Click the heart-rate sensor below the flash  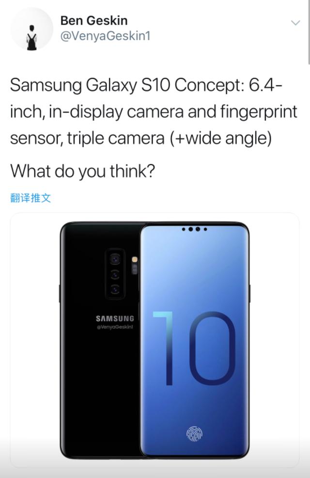coord(135,269)
